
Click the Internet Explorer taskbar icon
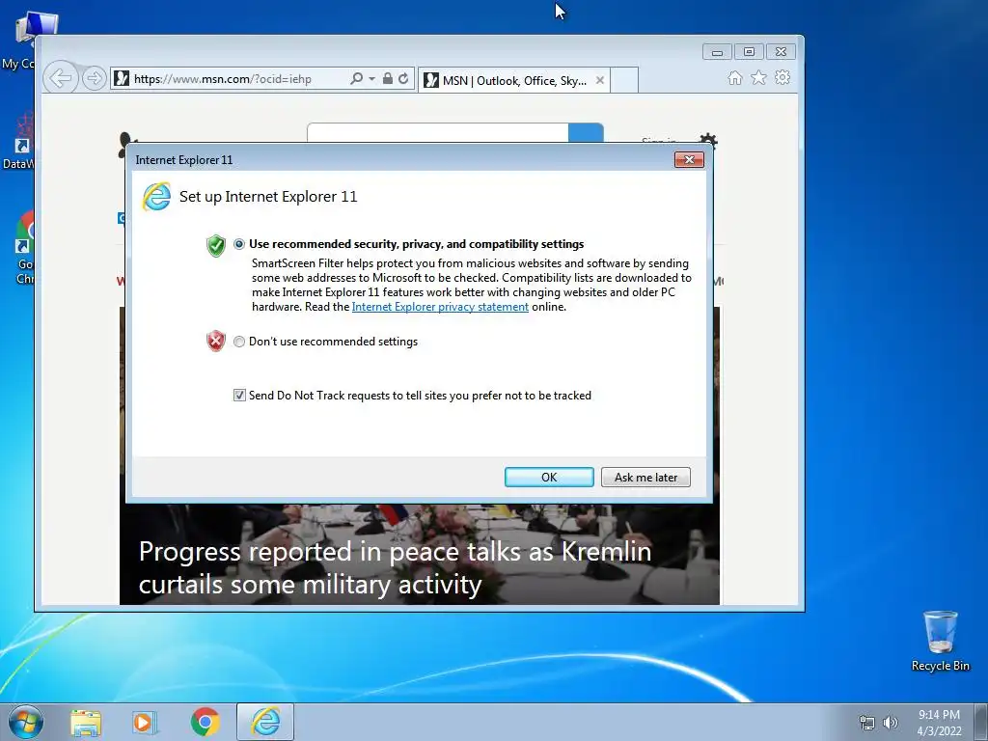(x=265, y=722)
